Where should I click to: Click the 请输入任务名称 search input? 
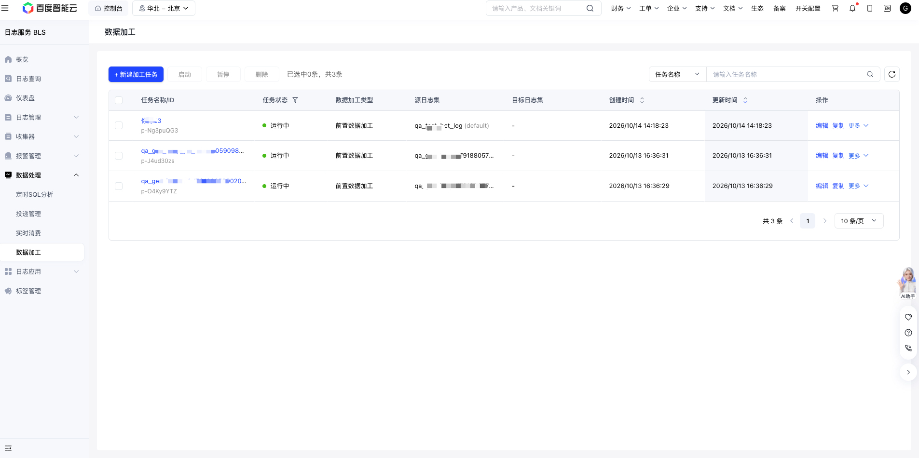787,74
